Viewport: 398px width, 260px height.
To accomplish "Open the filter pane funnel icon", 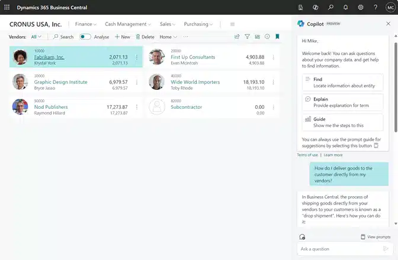I will [247, 37].
